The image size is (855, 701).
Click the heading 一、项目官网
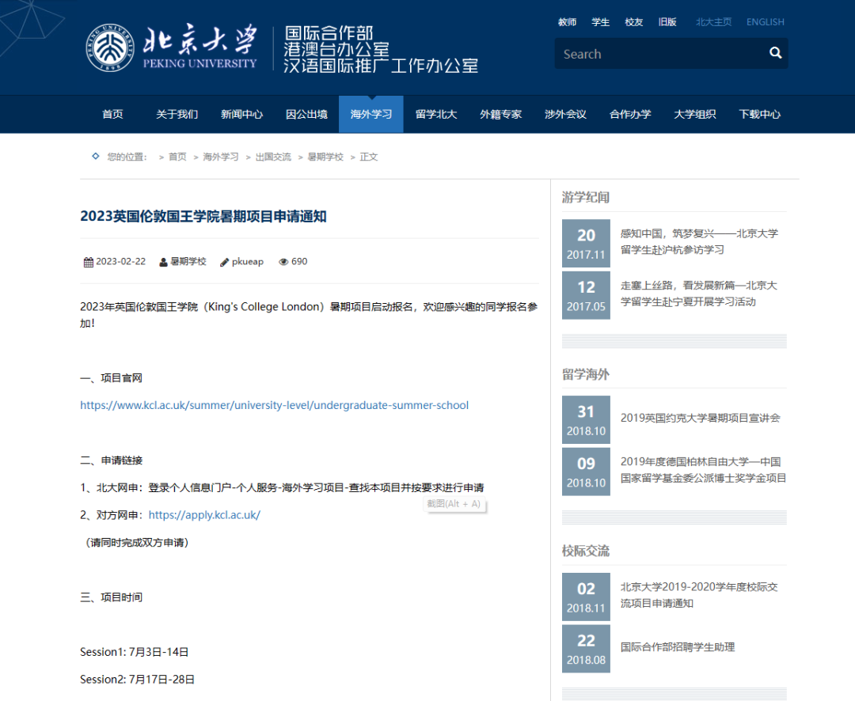click(x=112, y=377)
